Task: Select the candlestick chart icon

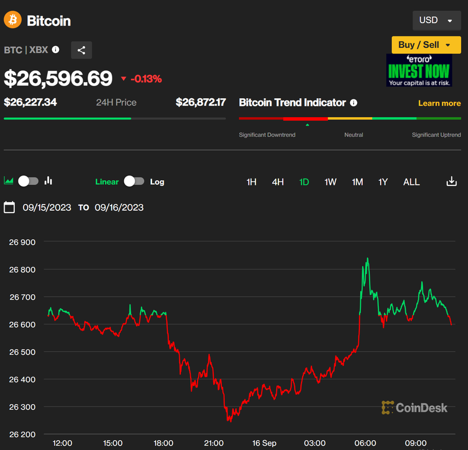Action: [49, 181]
